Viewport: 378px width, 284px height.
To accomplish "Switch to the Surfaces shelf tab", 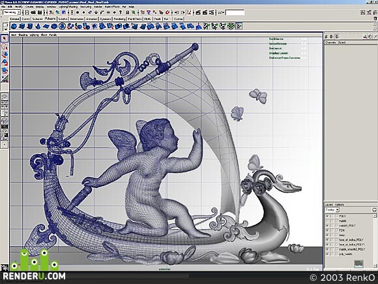I will 37,19.
